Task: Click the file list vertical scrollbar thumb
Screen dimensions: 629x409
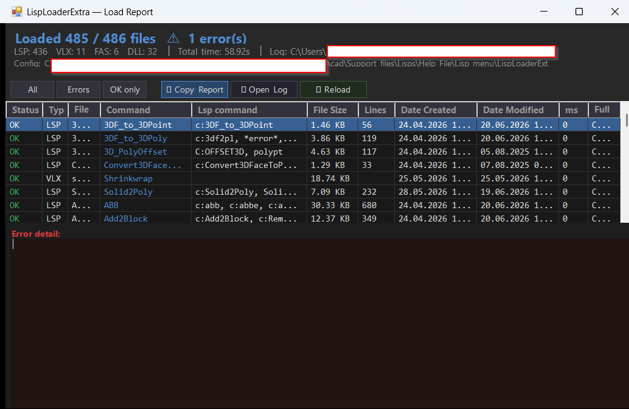Action: pyautogui.click(x=626, y=121)
